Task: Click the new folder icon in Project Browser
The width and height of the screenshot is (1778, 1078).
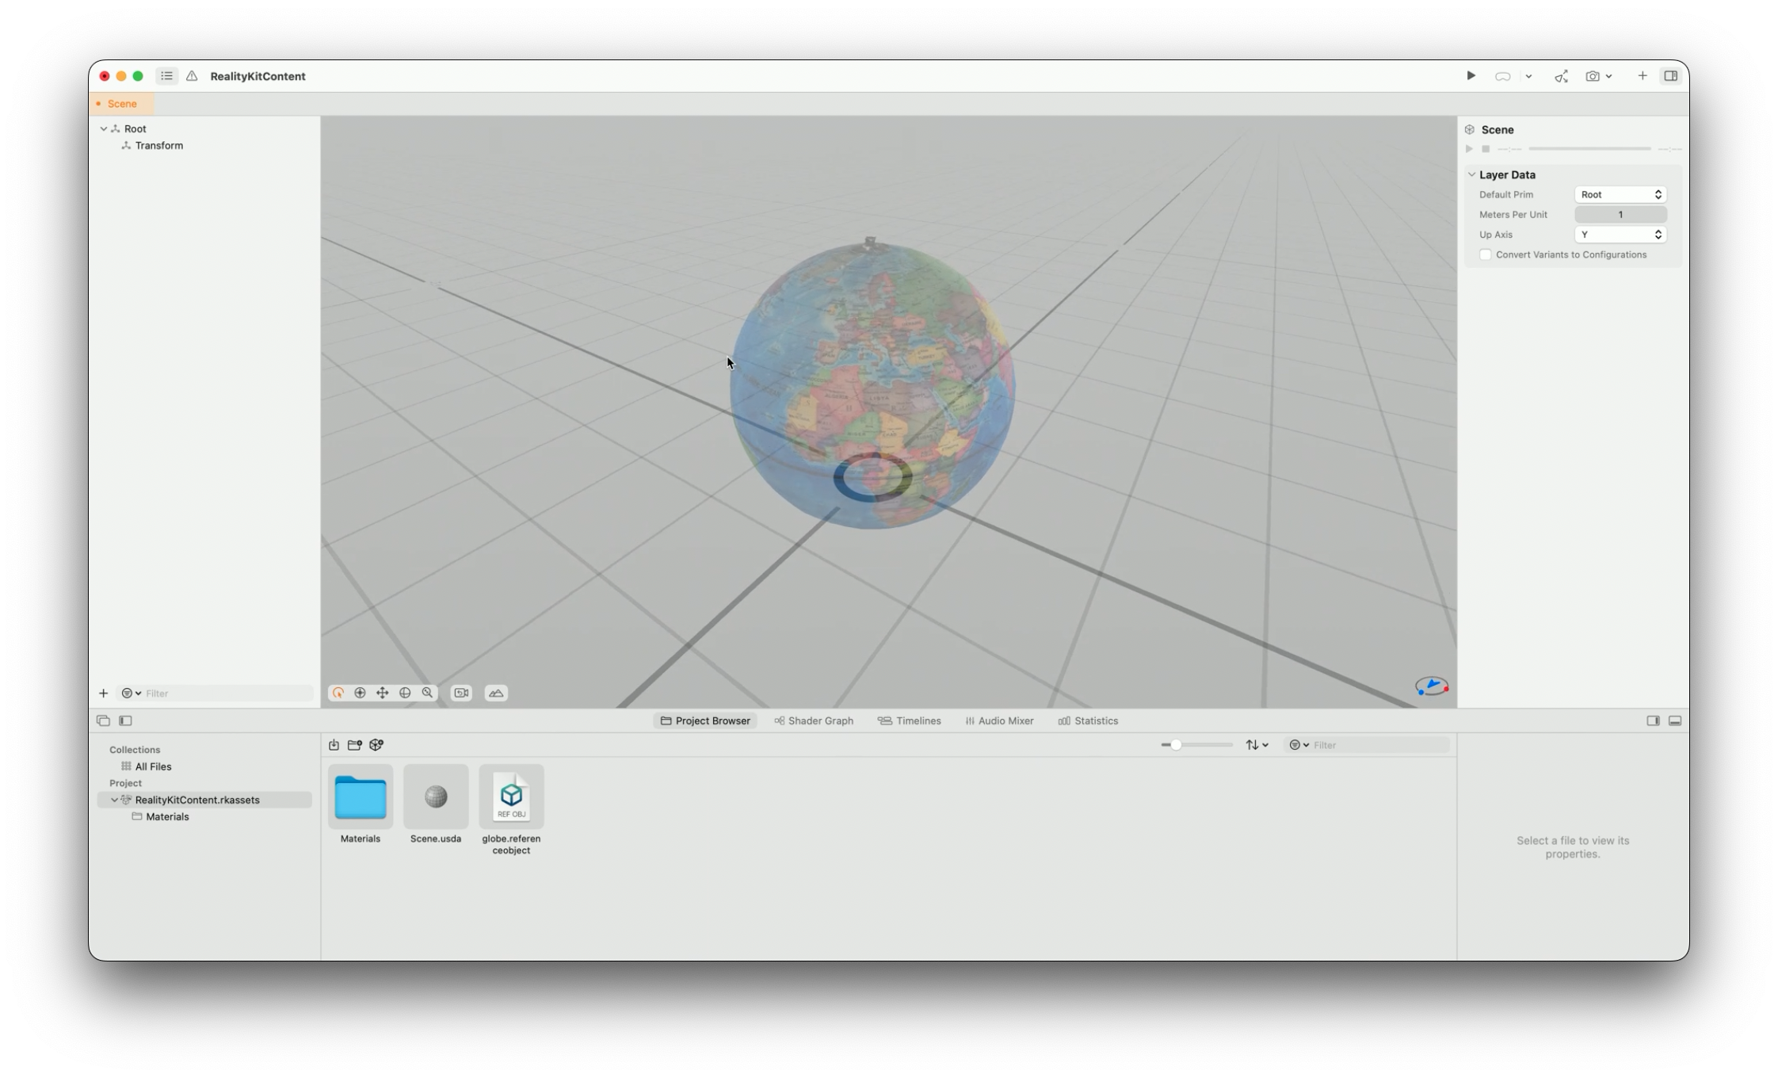Action: pos(355,745)
